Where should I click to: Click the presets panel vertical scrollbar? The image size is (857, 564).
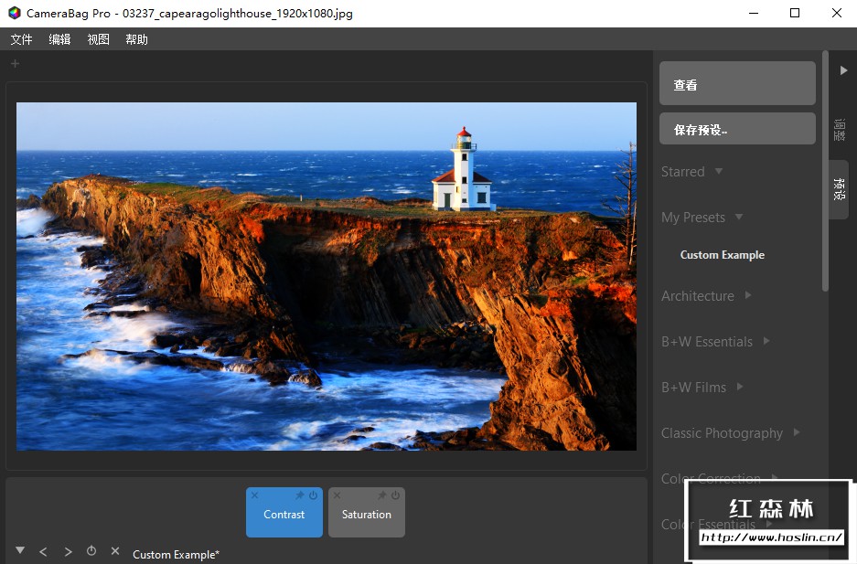pos(825,170)
